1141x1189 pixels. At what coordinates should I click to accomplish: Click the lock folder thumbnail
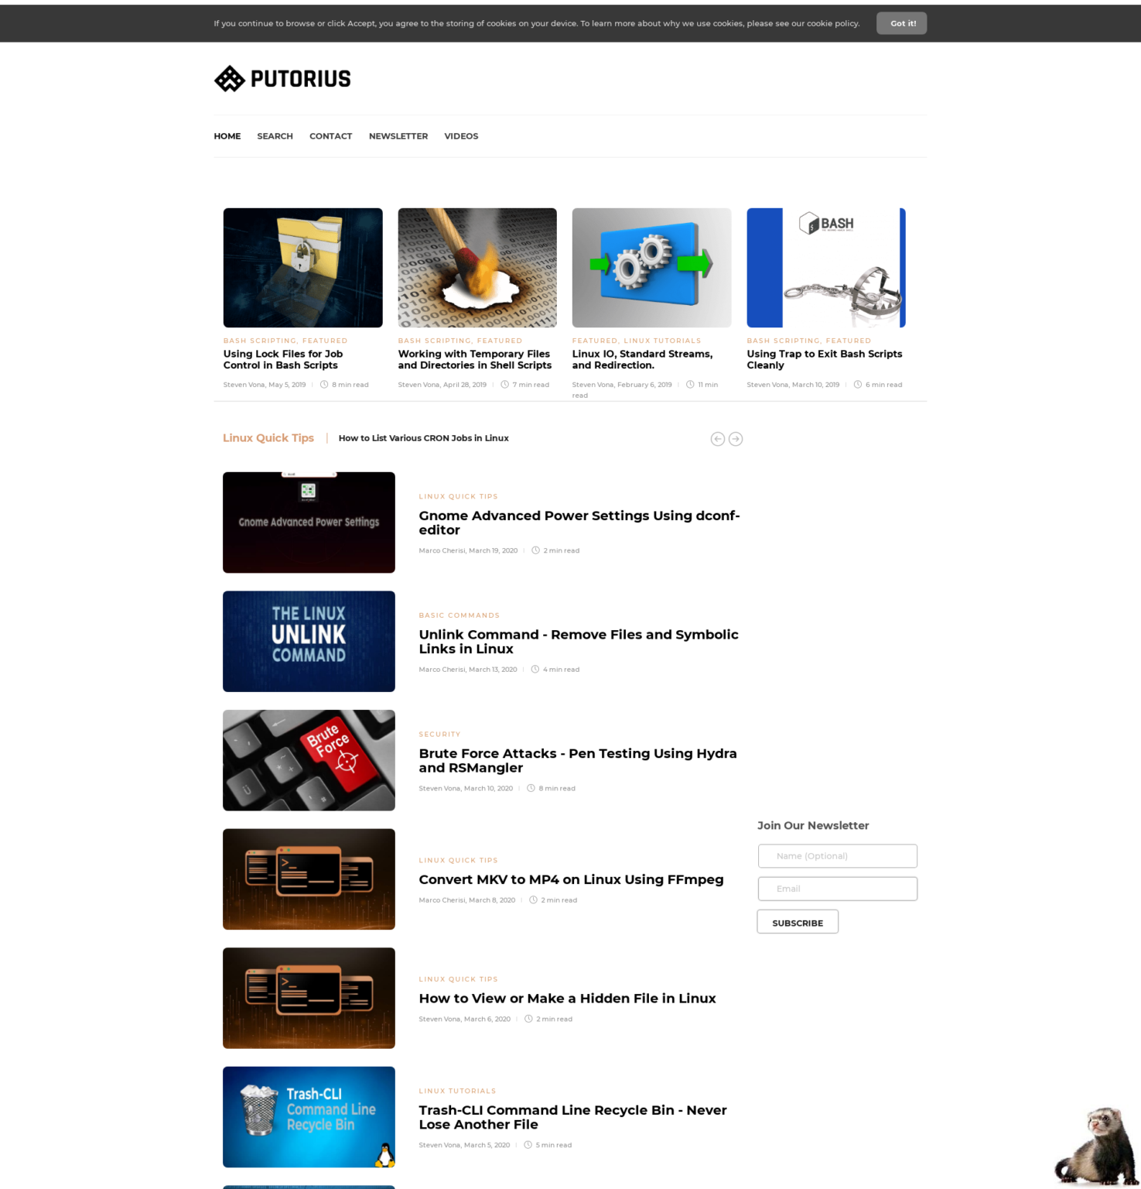tap(303, 268)
